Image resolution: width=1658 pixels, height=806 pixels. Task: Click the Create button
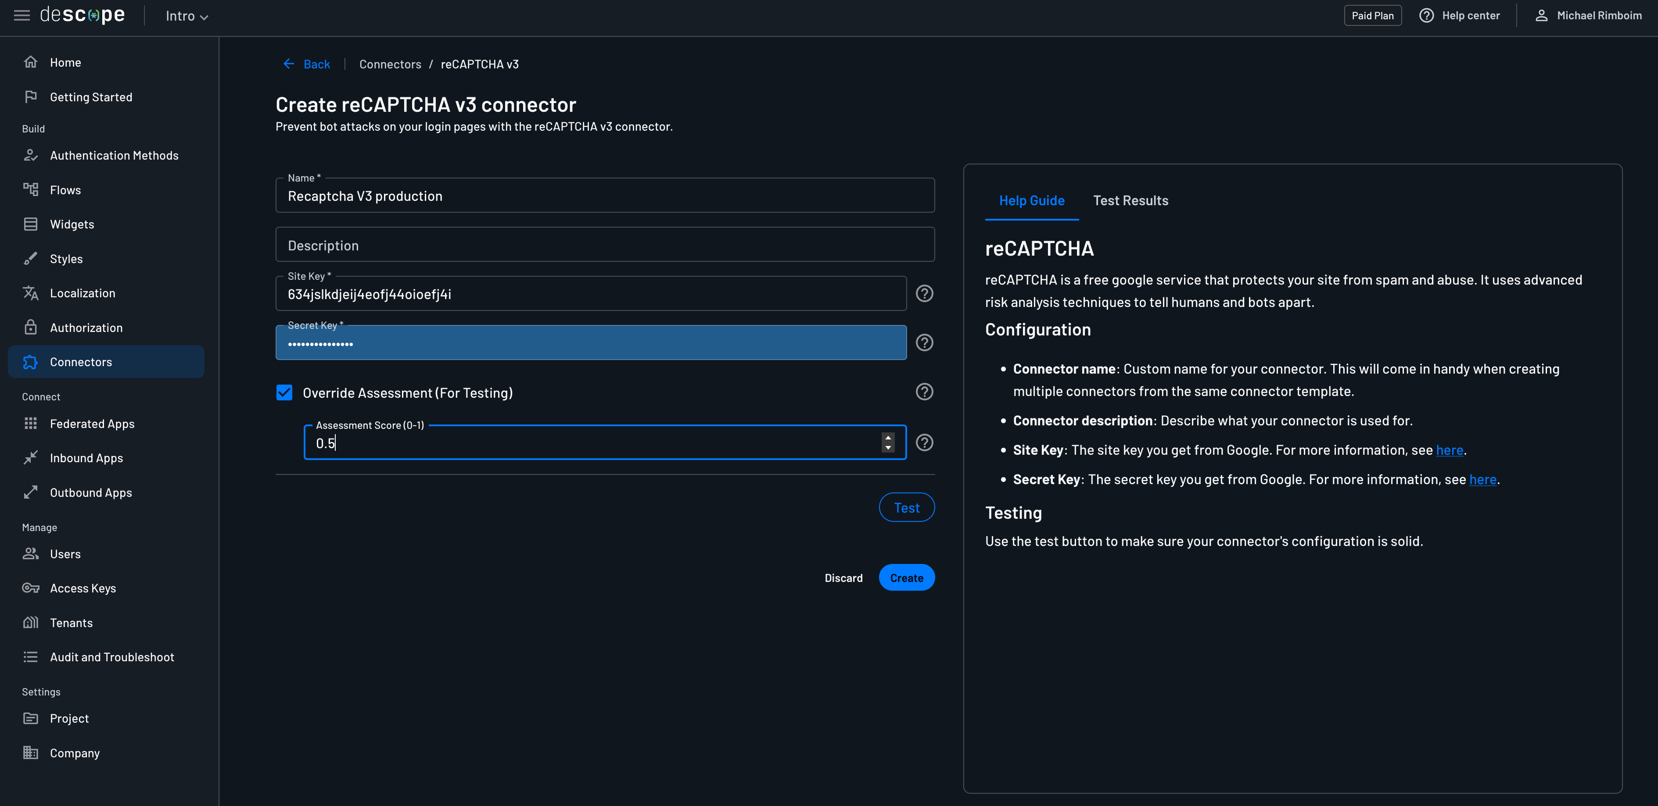(907, 578)
